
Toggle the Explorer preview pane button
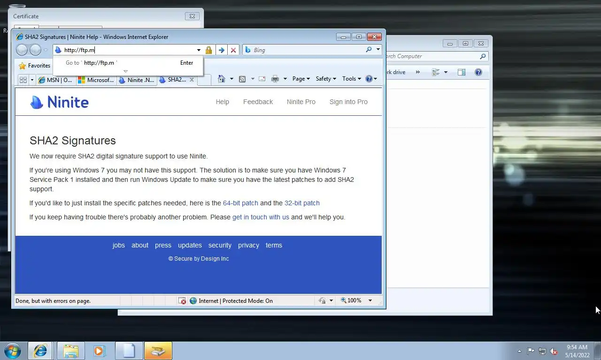pos(462,72)
